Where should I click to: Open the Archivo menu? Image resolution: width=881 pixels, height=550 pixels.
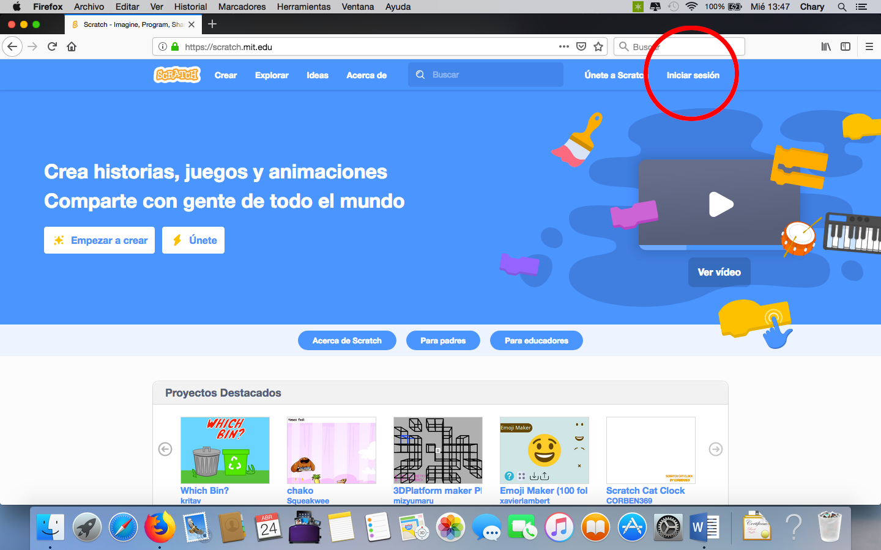coord(89,7)
